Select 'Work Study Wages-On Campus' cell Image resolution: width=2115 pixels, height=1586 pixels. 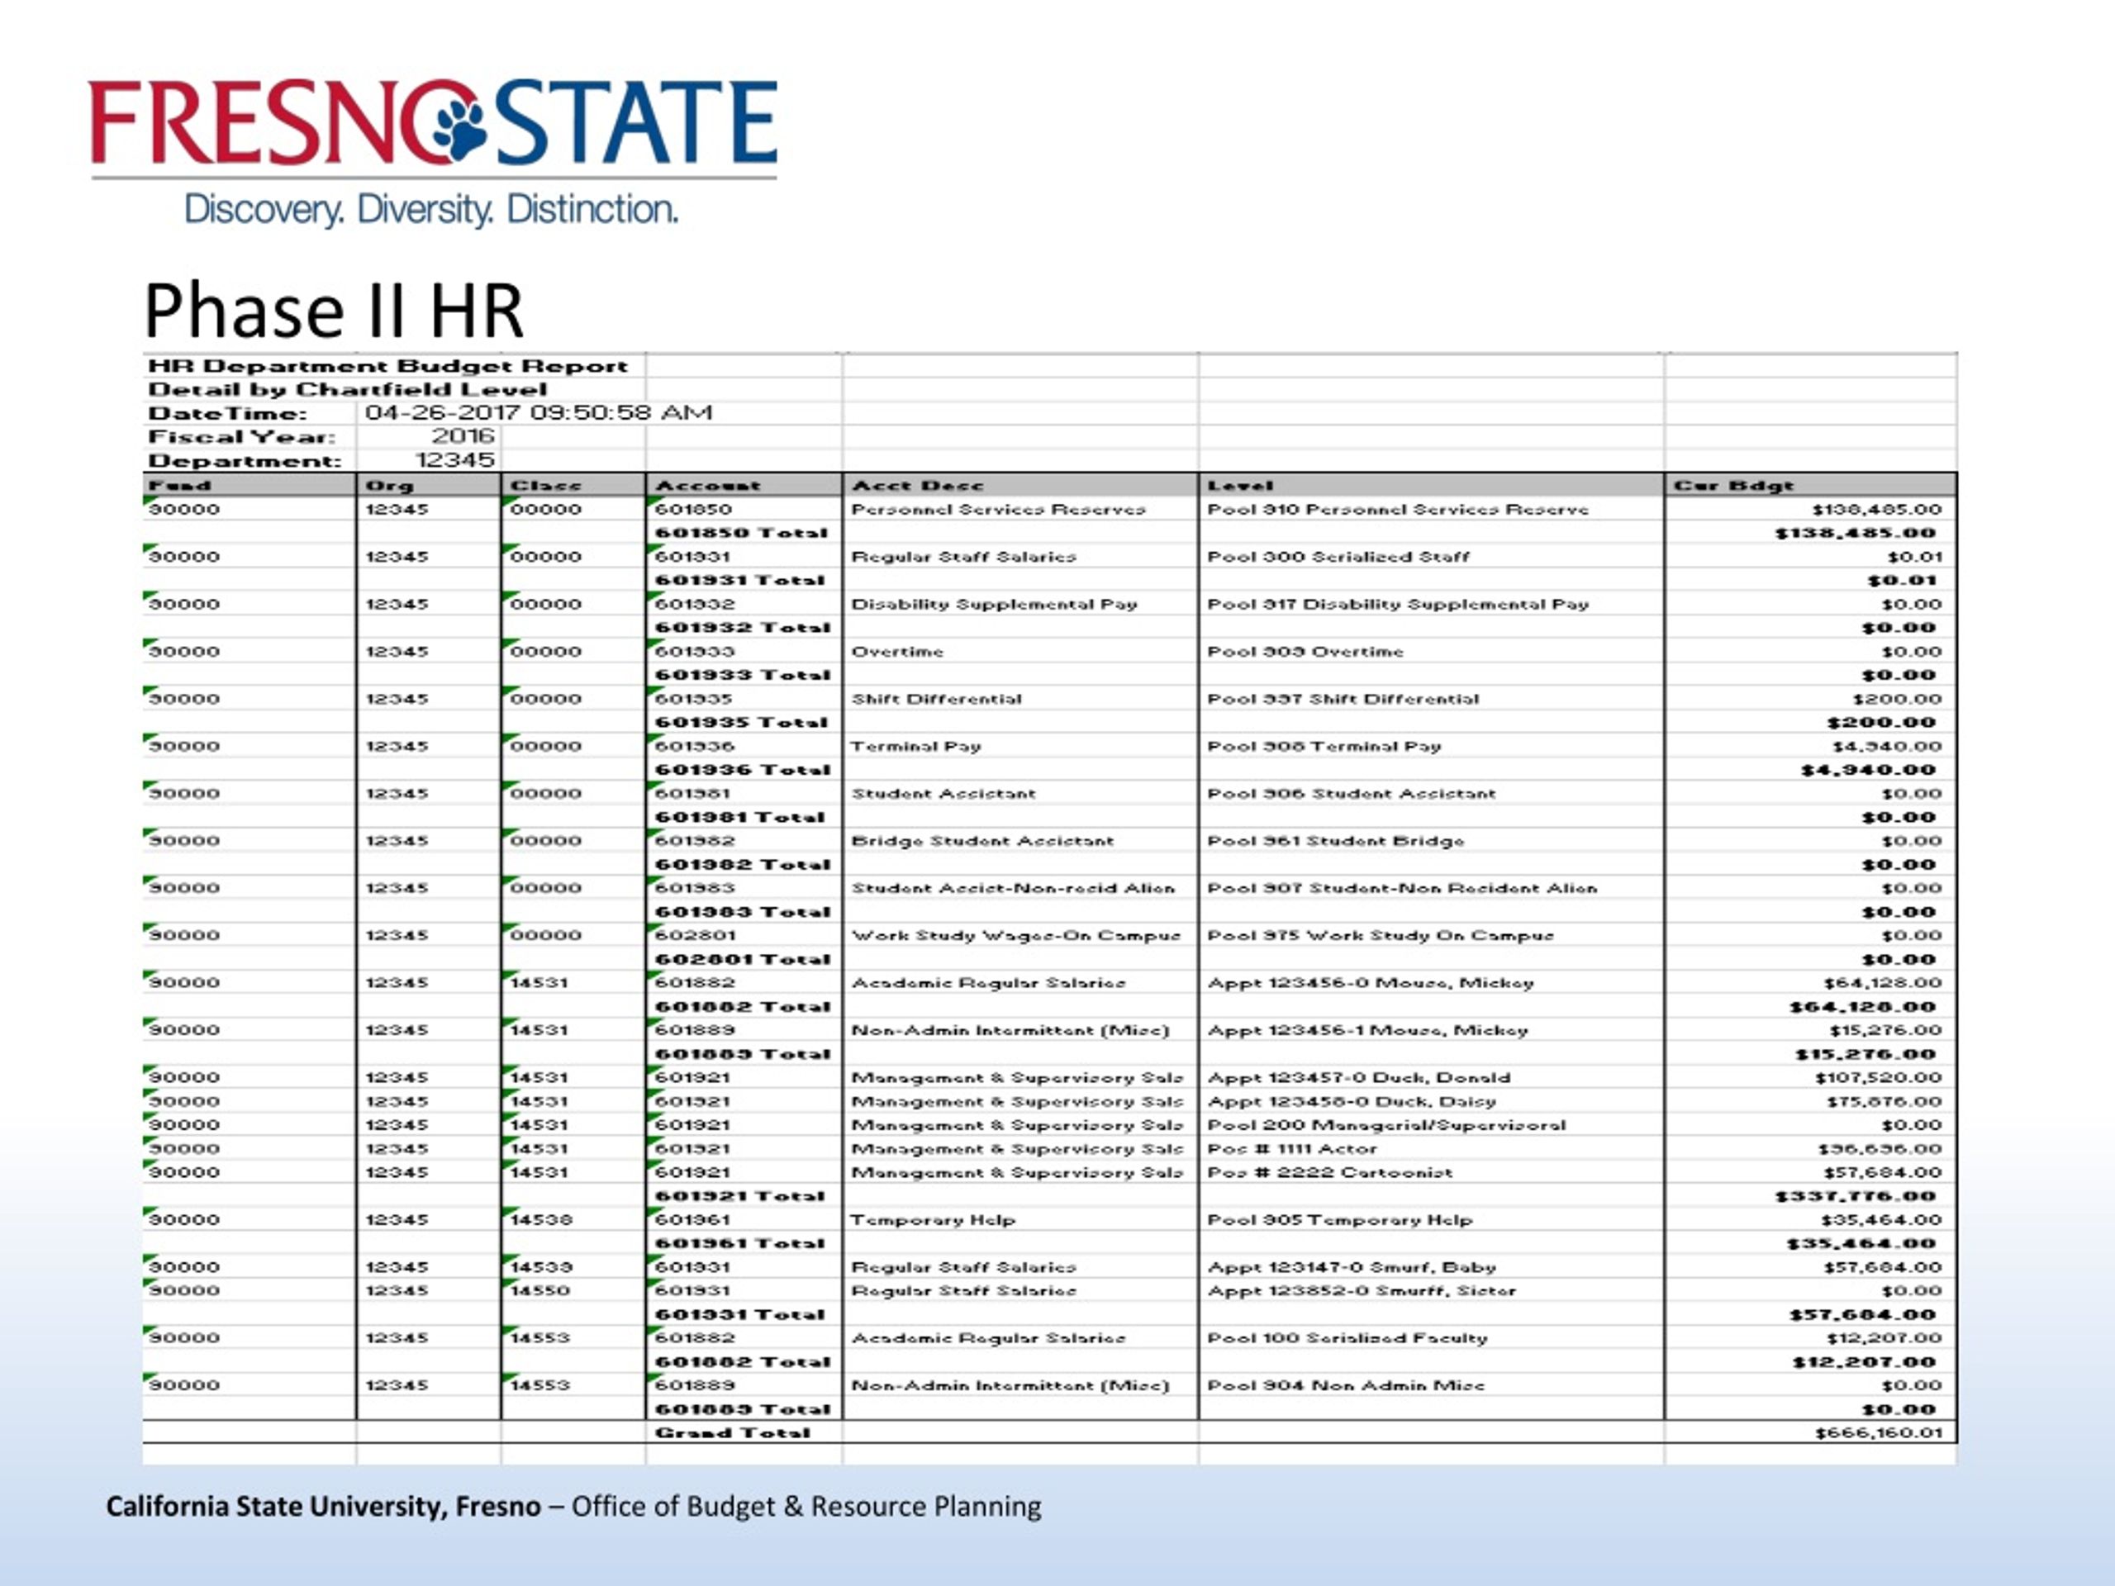[1021, 935]
